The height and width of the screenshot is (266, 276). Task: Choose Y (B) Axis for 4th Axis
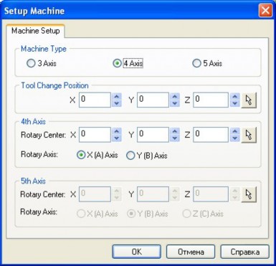click(x=147, y=156)
